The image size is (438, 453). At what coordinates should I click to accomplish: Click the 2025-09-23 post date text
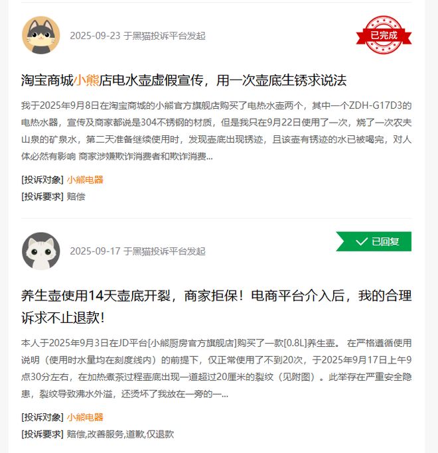[x=95, y=36]
